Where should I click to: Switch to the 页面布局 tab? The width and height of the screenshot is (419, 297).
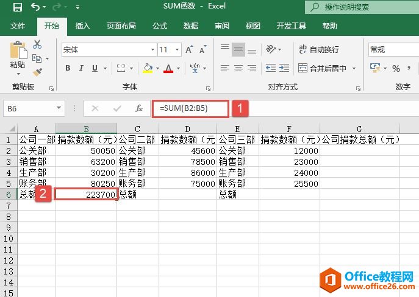tap(121, 26)
